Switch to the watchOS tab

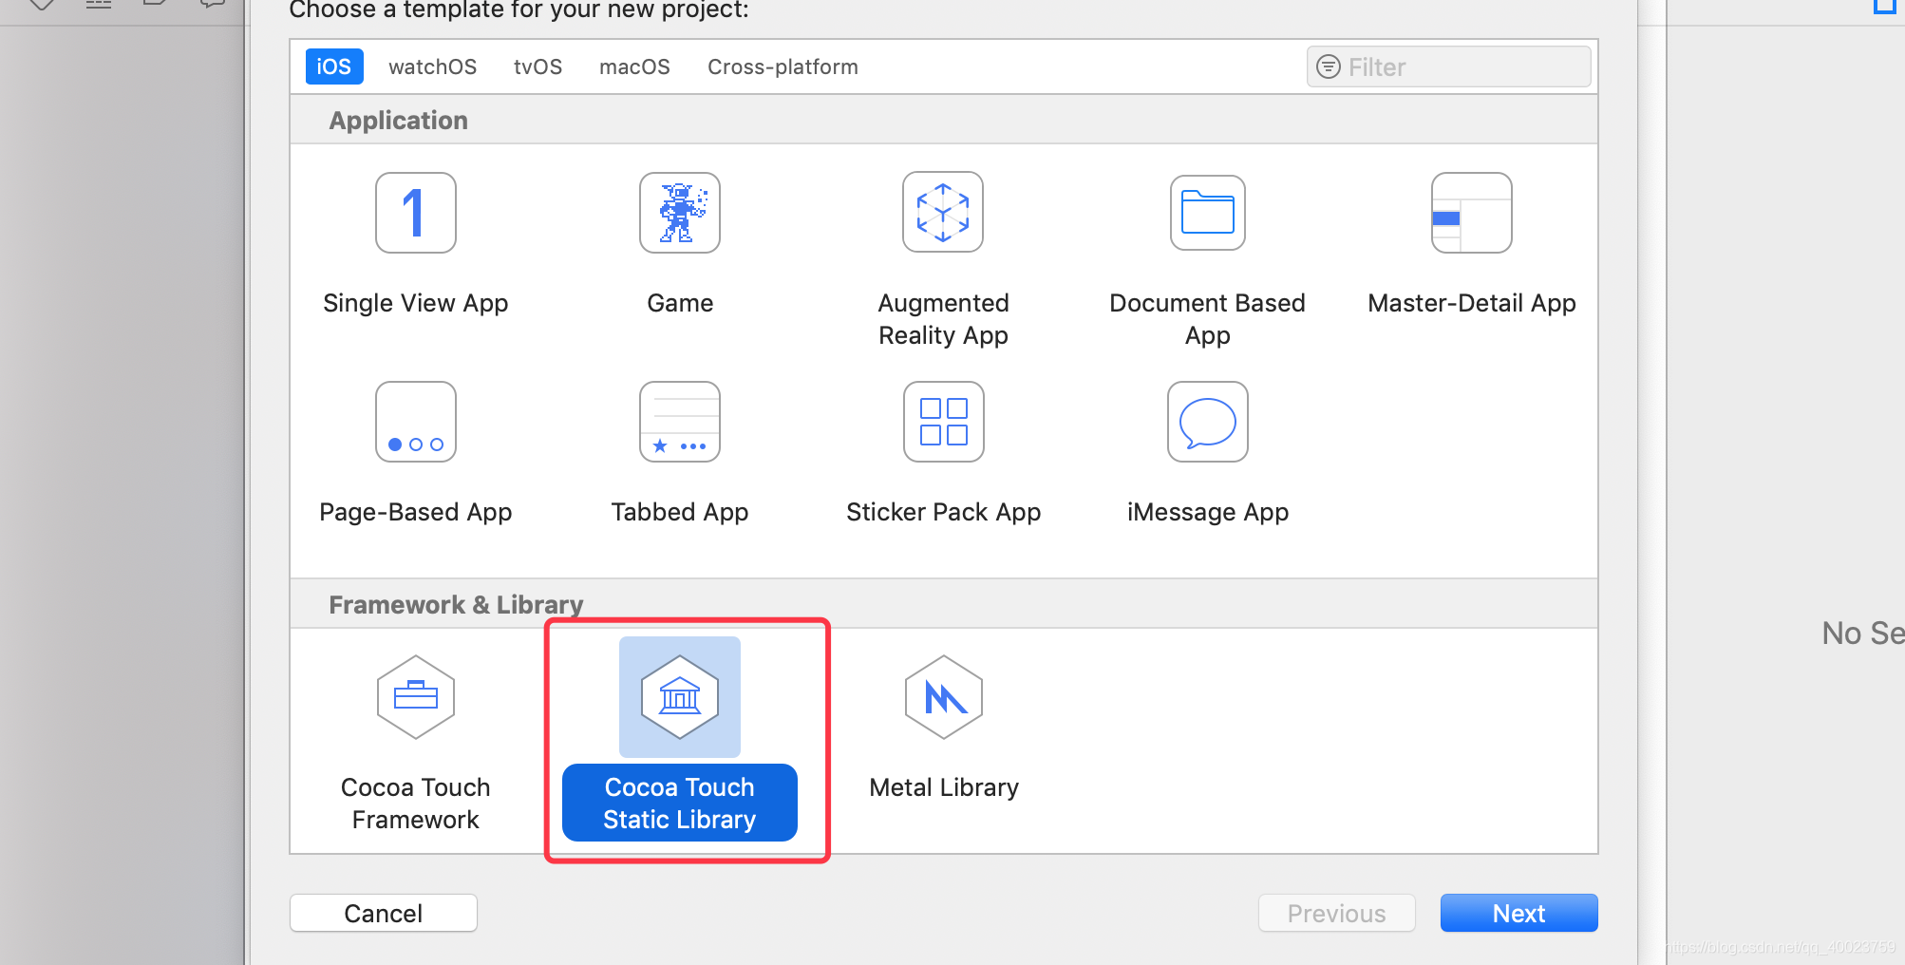click(x=433, y=66)
